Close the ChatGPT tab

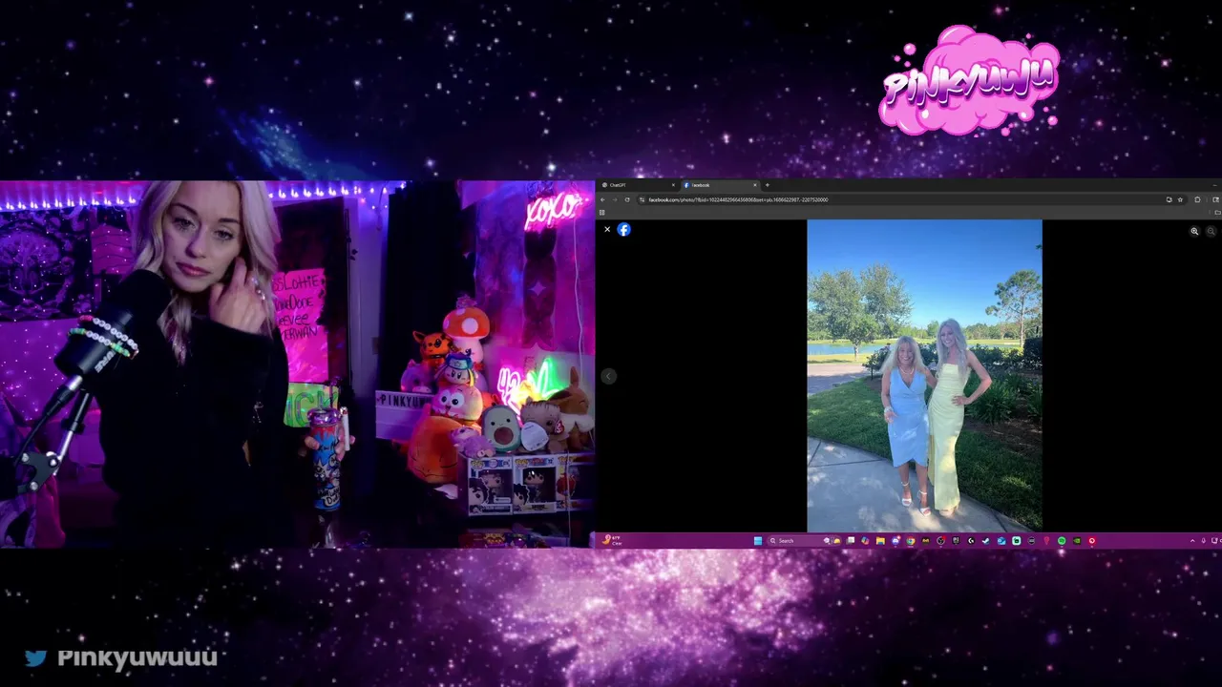pyautogui.click(x=673, y=185)
